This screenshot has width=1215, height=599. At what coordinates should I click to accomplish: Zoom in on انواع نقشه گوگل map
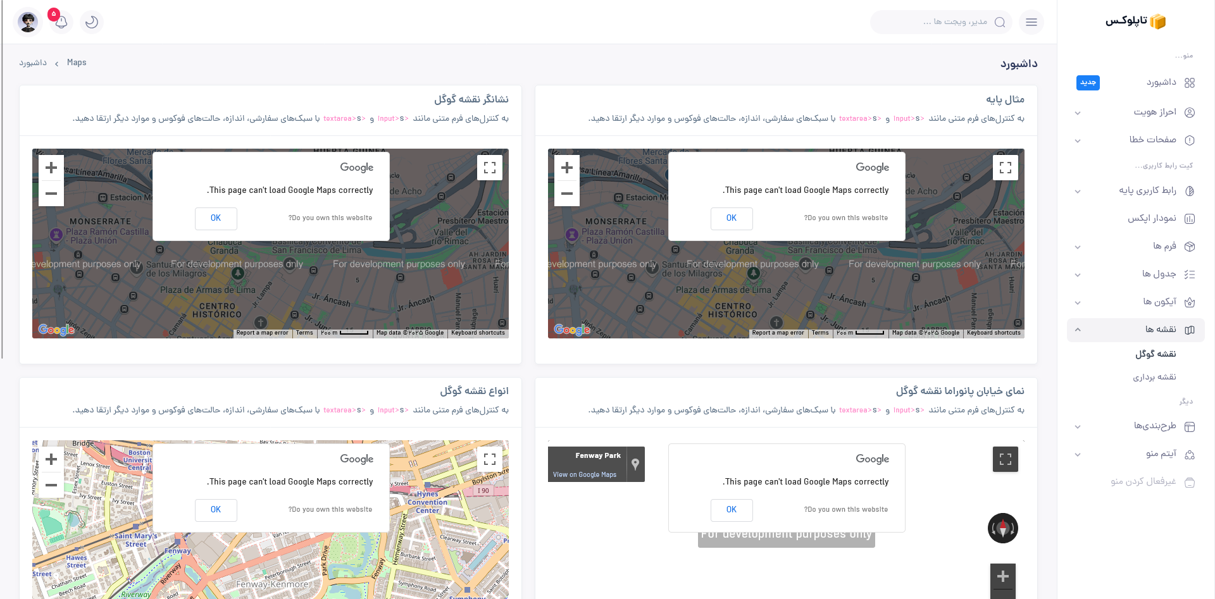click(51, 459)
